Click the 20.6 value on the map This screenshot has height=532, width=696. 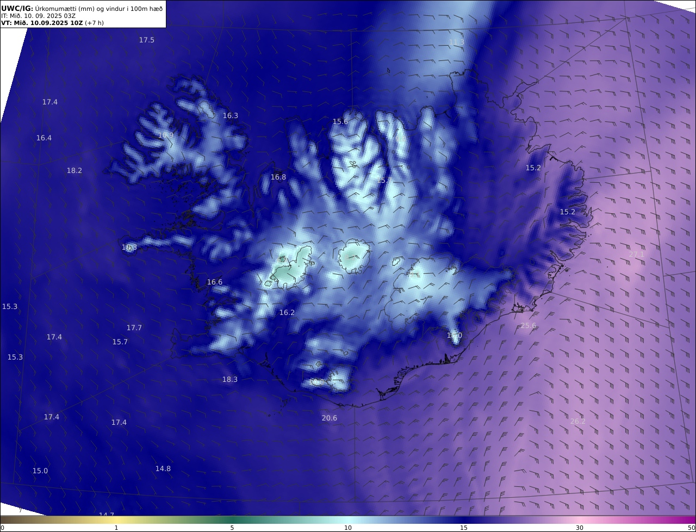pyautogui.click(x=330, y=418)
